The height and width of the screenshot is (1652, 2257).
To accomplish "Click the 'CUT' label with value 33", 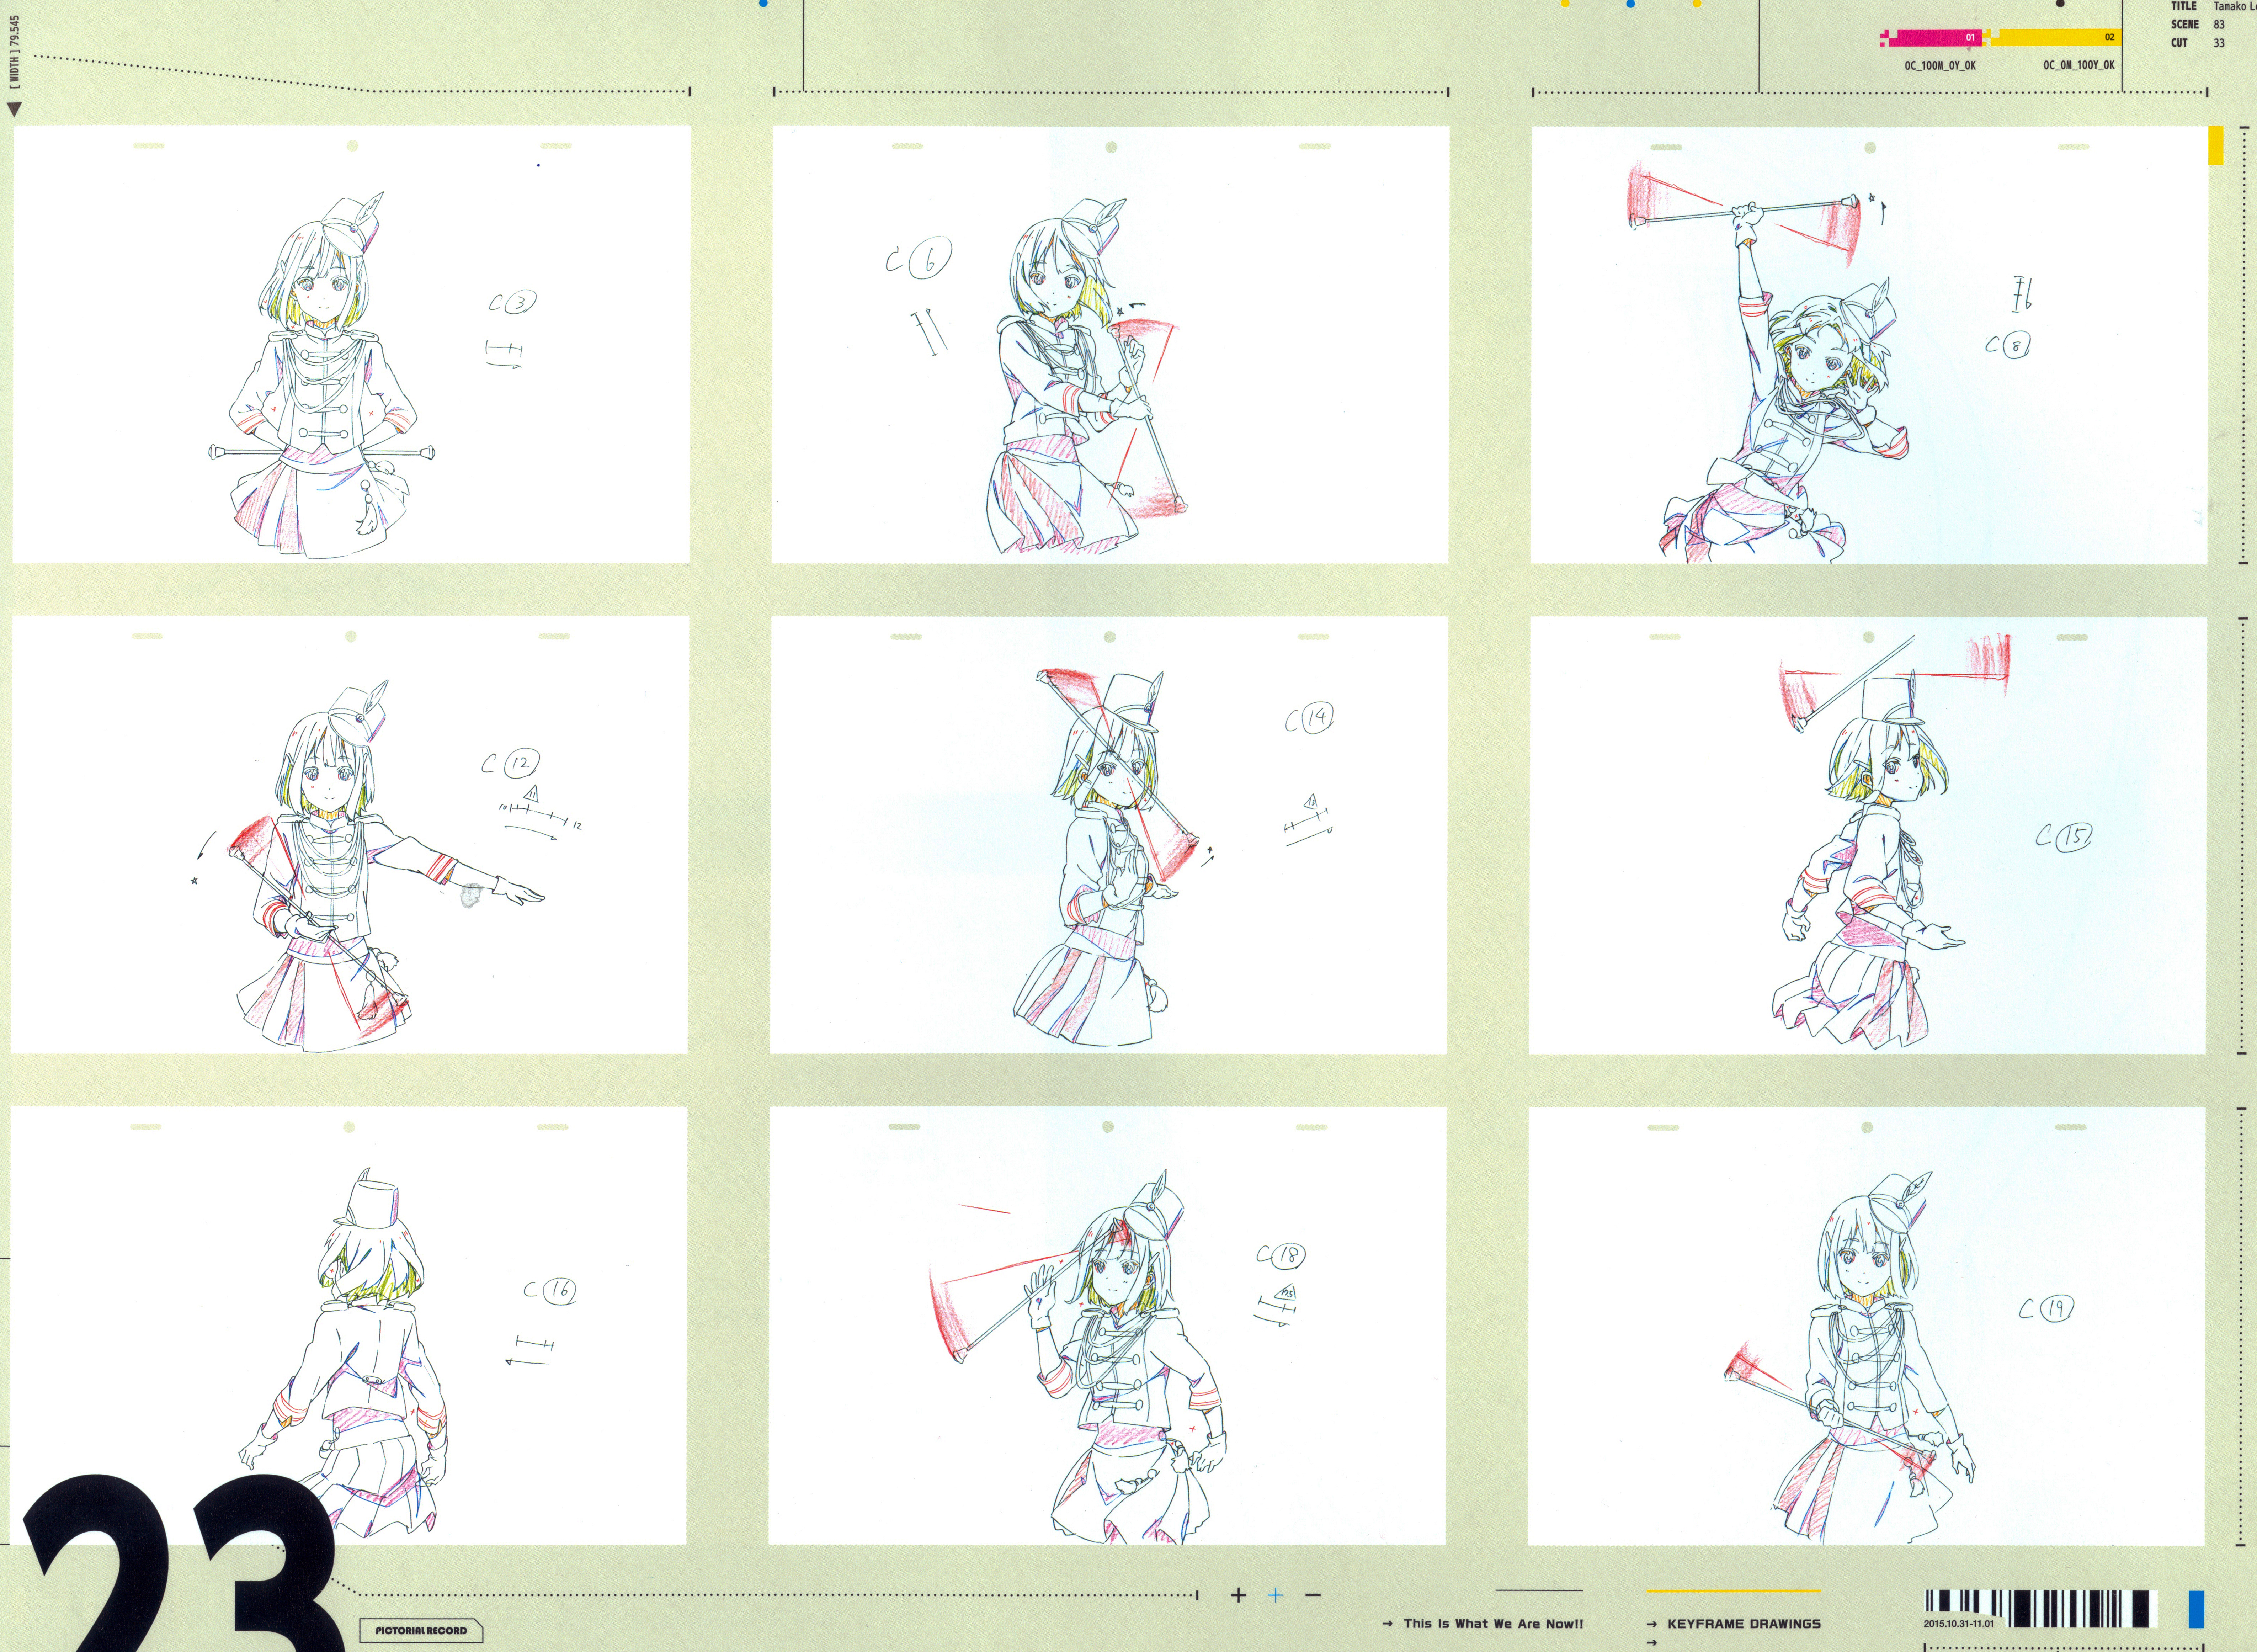I will point(2179,43).
